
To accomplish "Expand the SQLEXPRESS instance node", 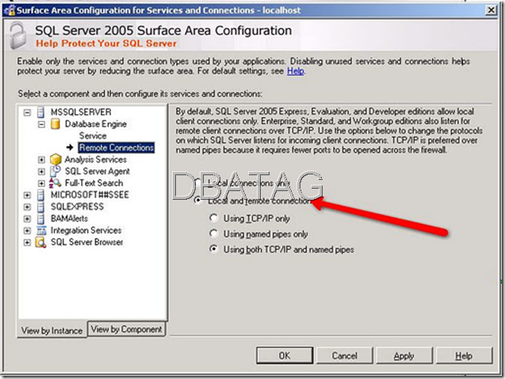I will tap(28, 207).
